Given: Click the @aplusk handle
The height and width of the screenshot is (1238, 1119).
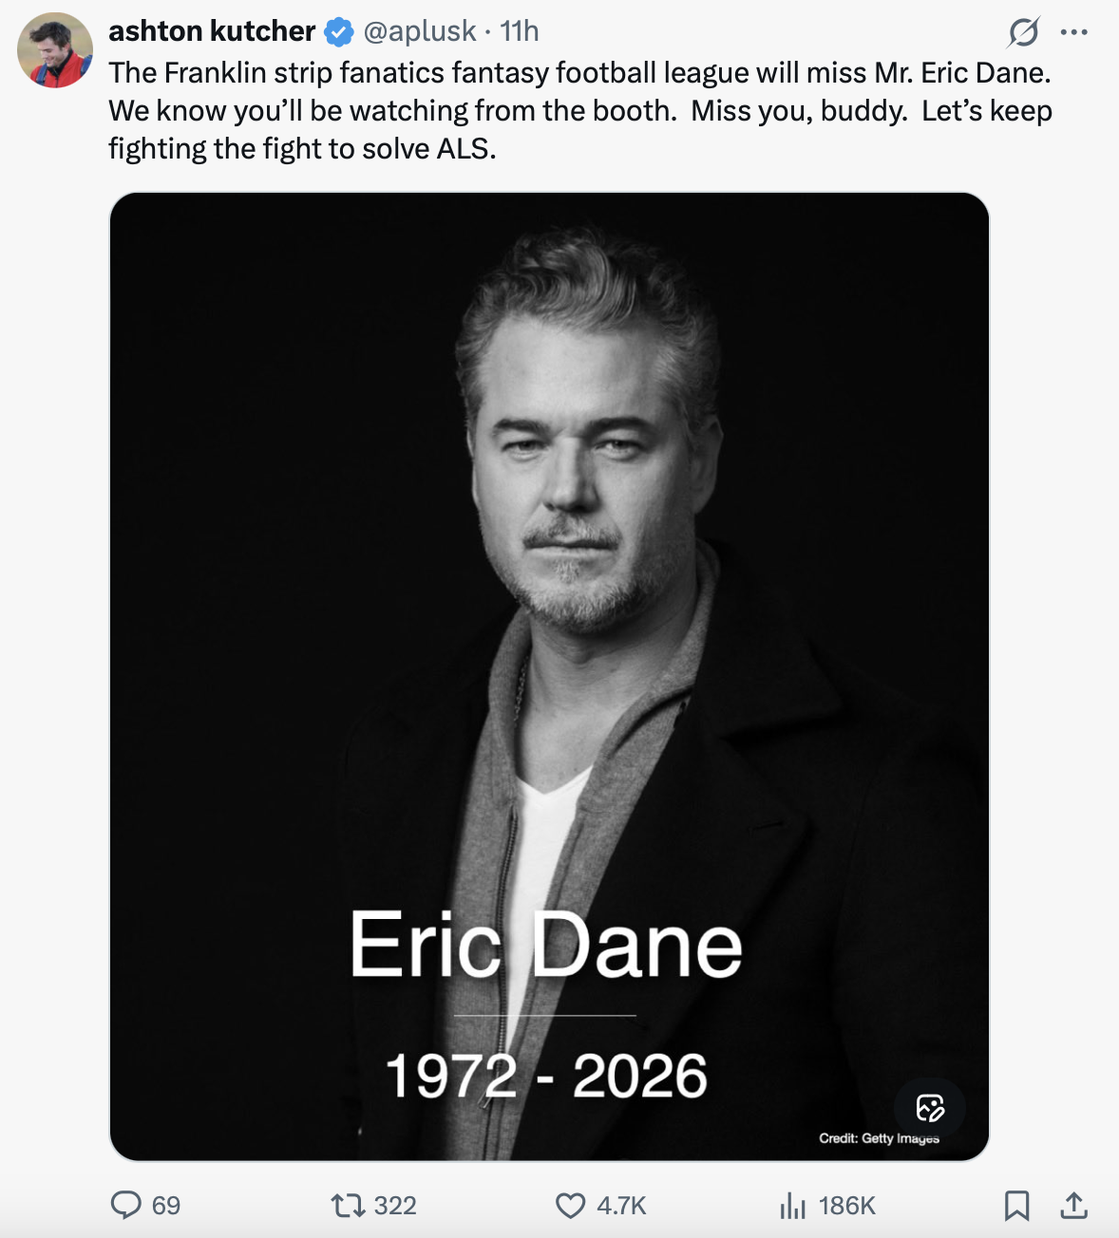Looking at the screenshot, I should coord(419,31).
